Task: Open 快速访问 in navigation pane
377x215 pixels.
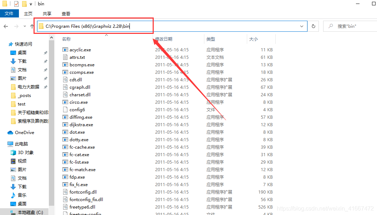Action: tap(23, 44)
